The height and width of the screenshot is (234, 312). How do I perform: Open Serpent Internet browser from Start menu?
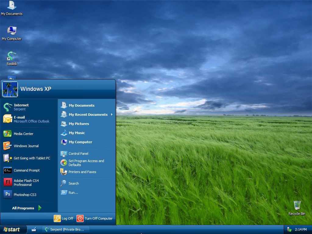[21, 107]
